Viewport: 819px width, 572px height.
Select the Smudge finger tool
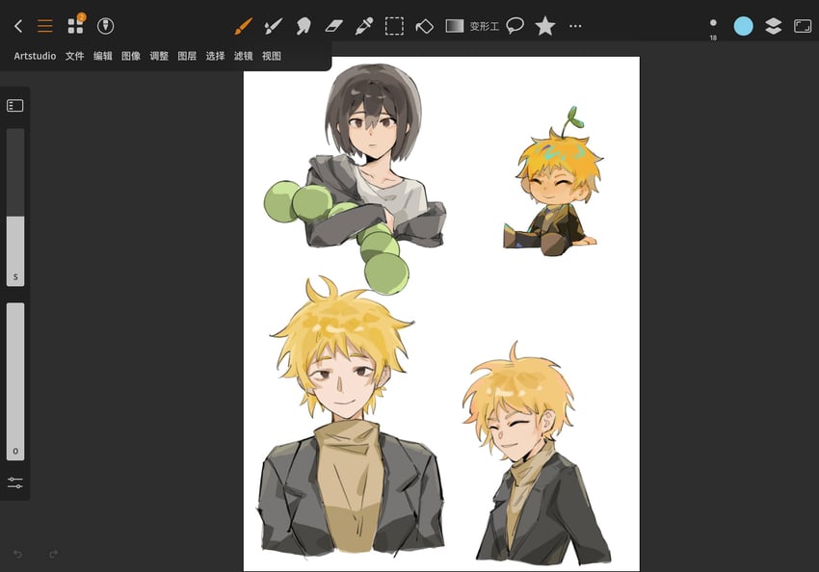304,26
